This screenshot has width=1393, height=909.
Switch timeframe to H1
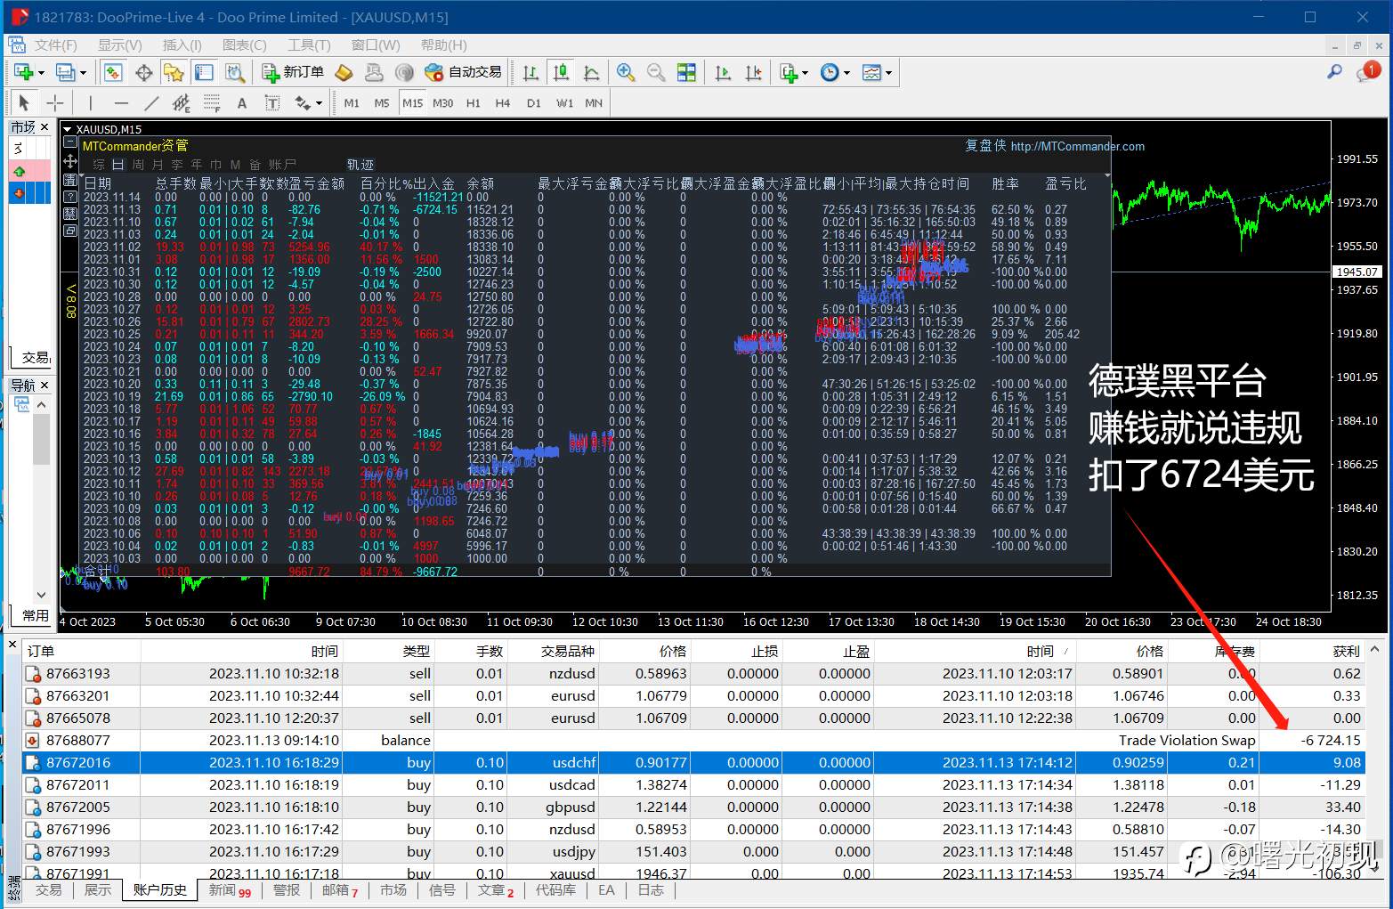pyautogui.click(x=473, y=103)
